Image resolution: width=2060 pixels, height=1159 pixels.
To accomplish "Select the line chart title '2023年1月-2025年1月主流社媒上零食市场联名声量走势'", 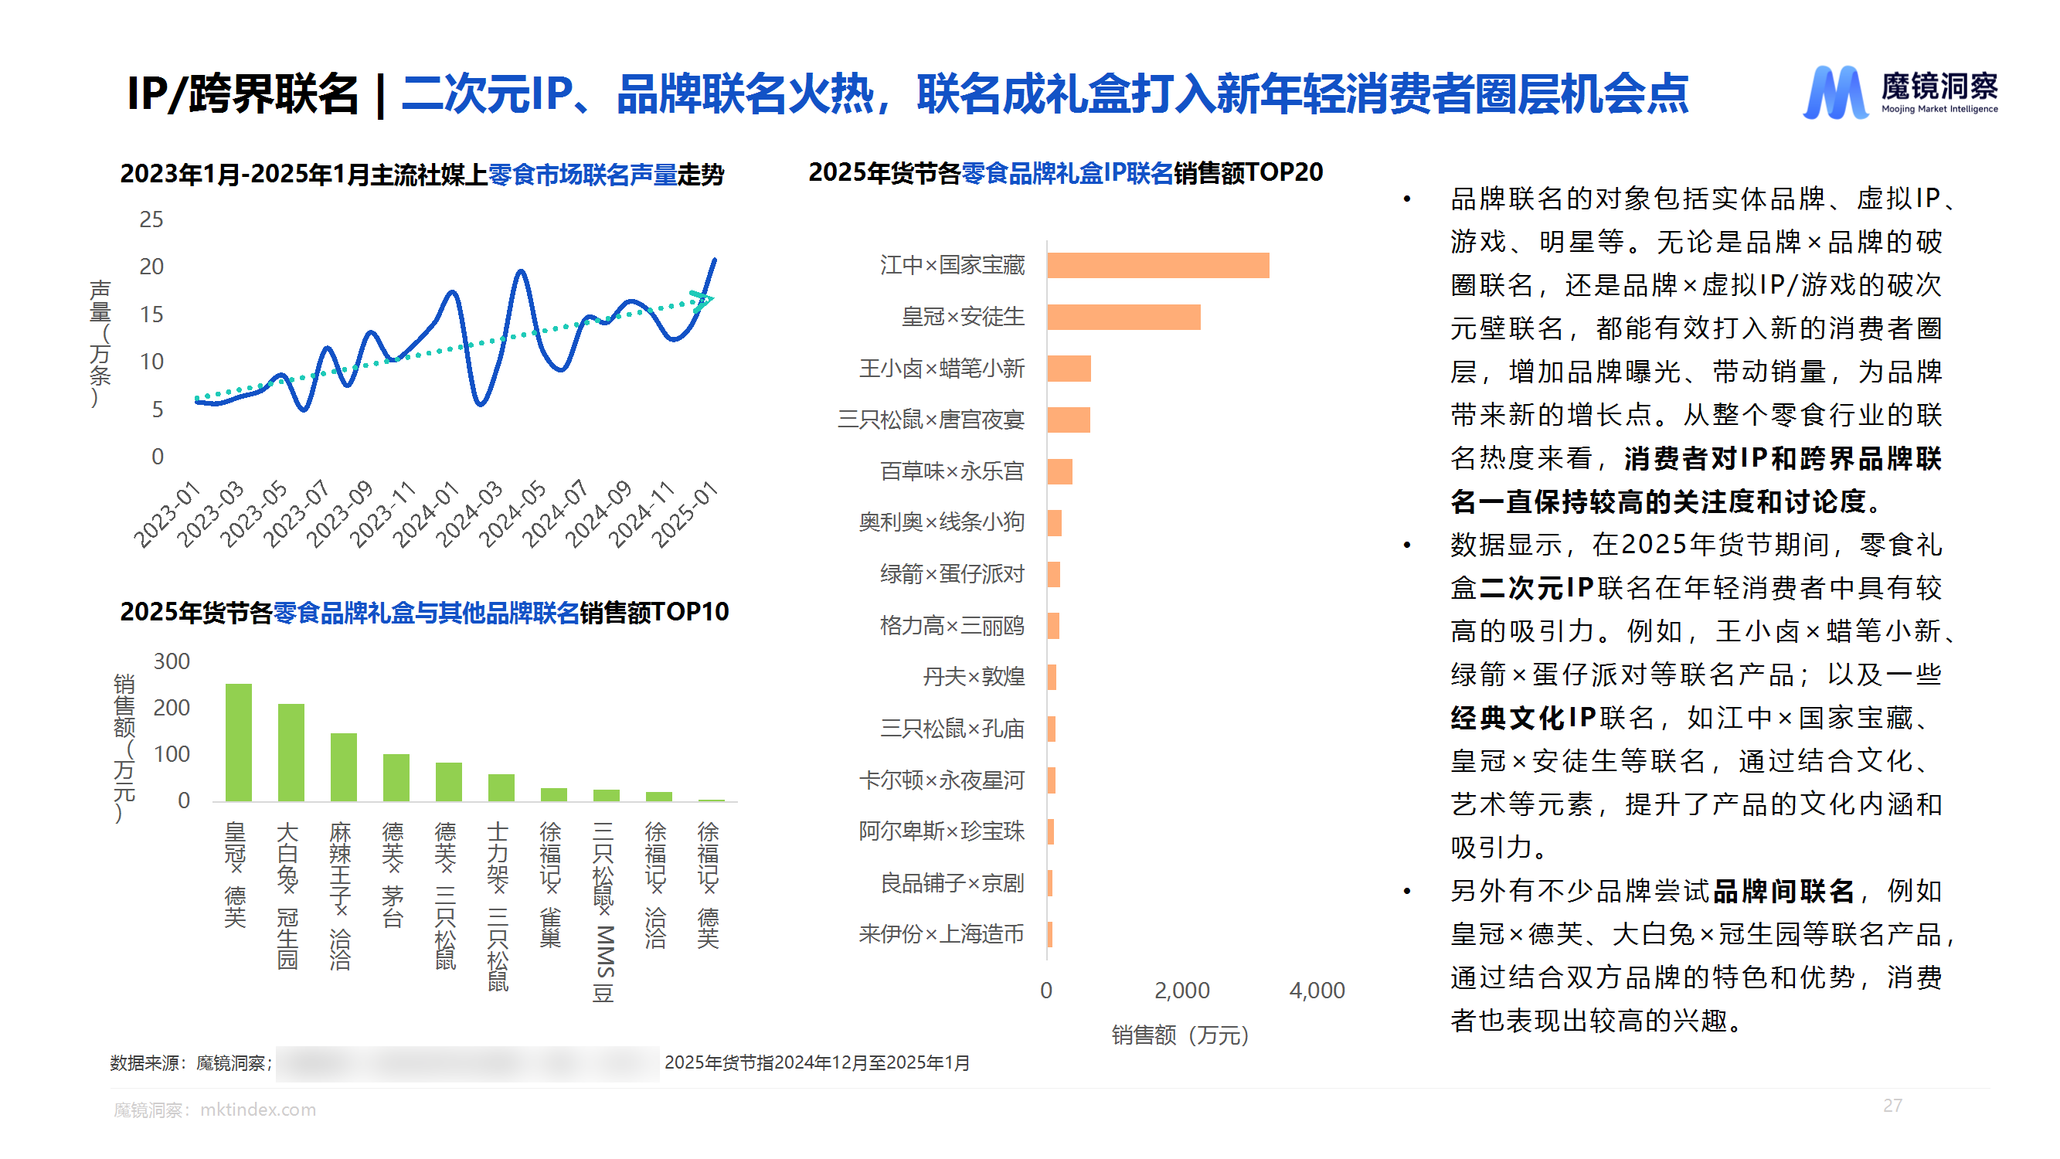I will 421,175.
